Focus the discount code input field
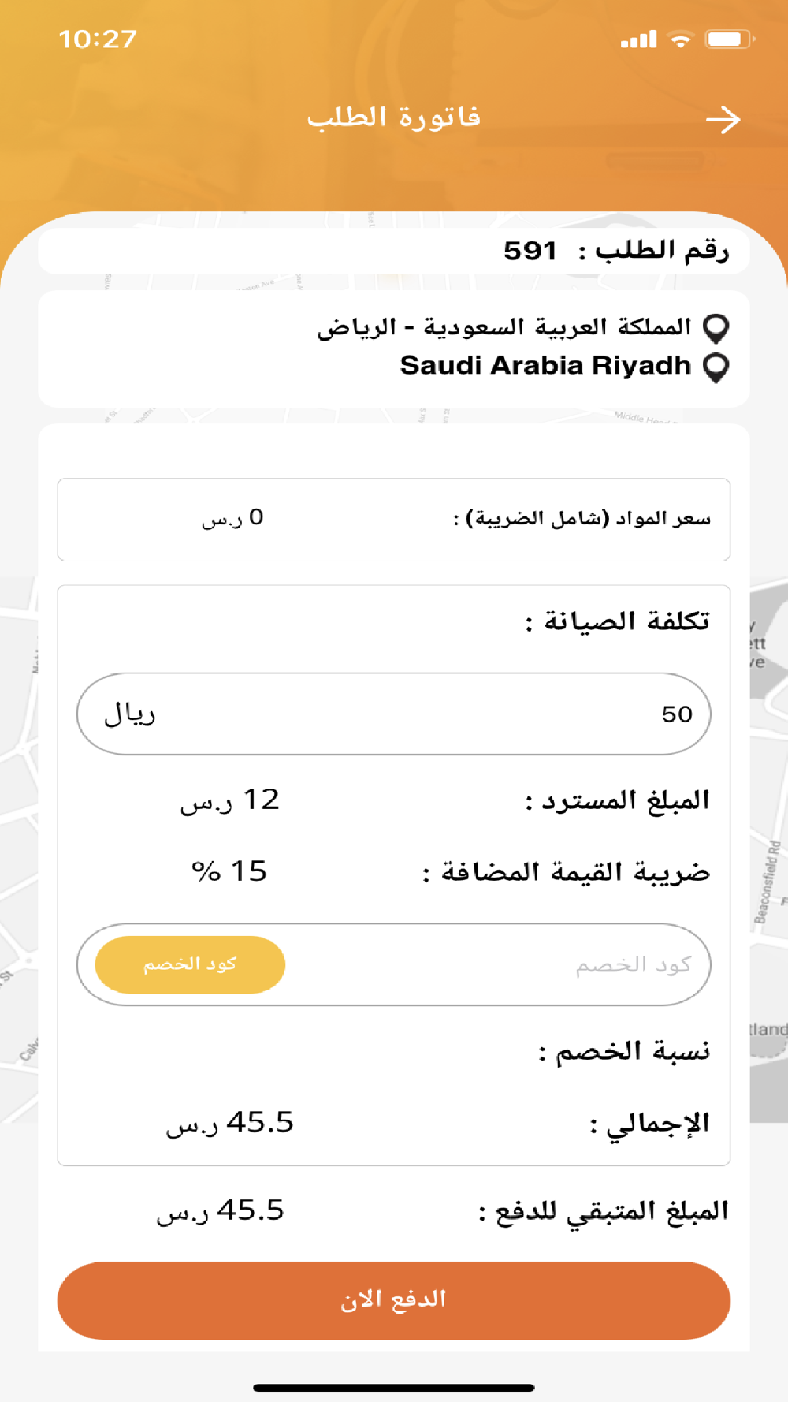This screenshot has width=788, height=1402. (x=498, y=964)
